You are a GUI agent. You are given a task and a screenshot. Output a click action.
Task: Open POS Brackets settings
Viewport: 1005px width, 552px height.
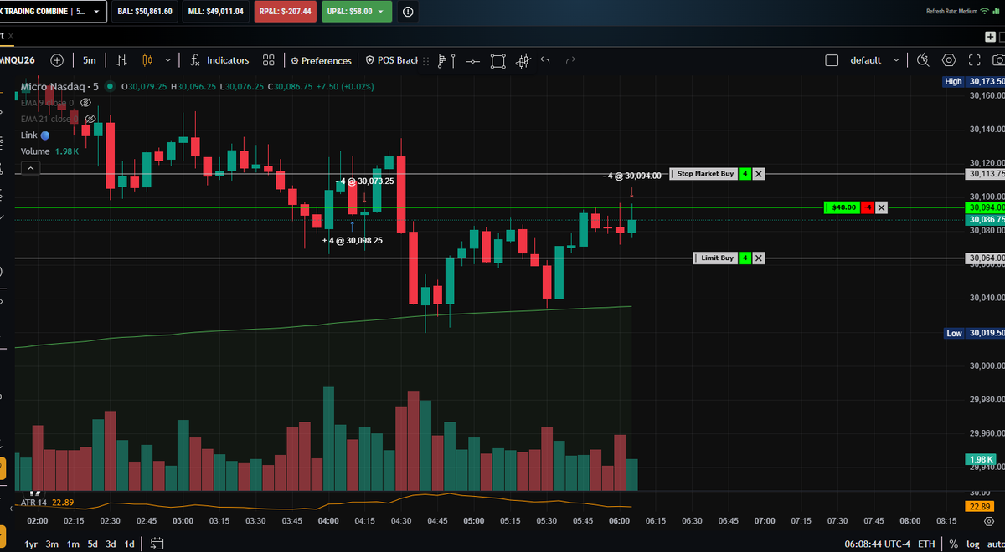tap(391, 60)
